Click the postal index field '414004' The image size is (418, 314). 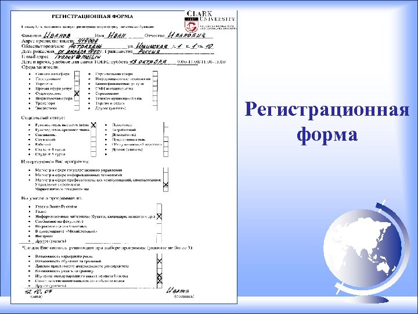(x=87, y=41)
